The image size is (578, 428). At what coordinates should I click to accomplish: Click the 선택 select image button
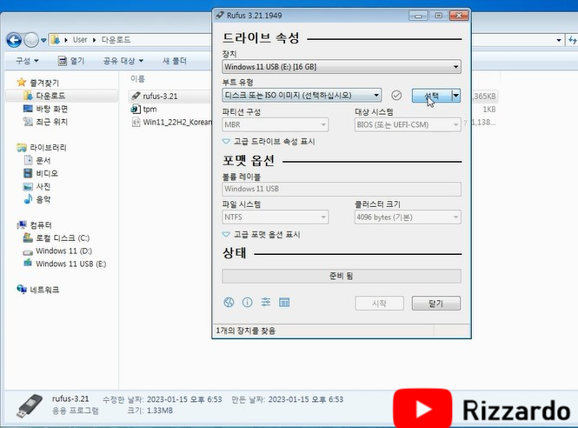tap(432, 96)
